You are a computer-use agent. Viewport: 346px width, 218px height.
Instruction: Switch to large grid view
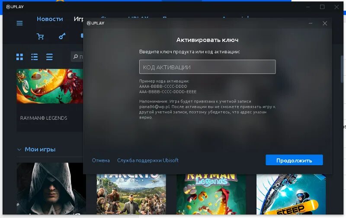(x=19, y=57)
